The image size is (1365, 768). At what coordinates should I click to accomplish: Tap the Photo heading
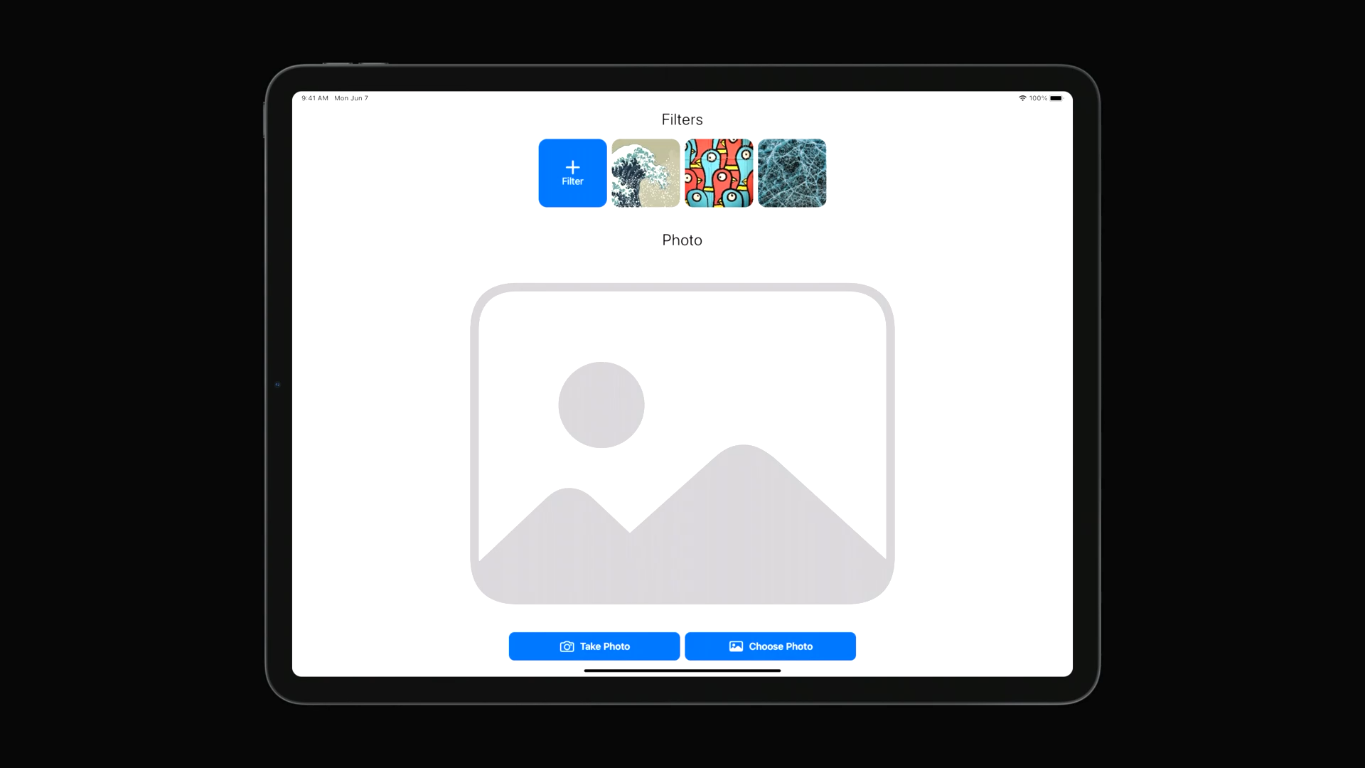682,240
